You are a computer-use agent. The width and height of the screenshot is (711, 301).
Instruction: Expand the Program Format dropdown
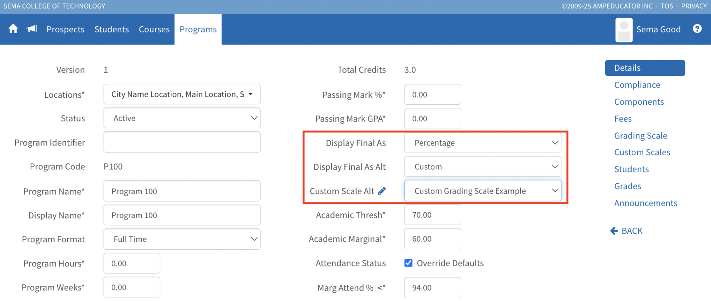[182, 239]
